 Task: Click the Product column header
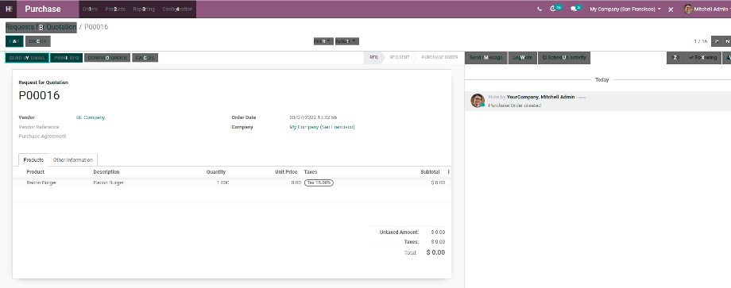tap(36, 172)
